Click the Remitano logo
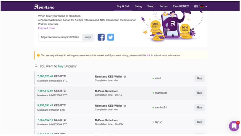The height and width of the screenshot is (136, 241). tap(44, 7)
